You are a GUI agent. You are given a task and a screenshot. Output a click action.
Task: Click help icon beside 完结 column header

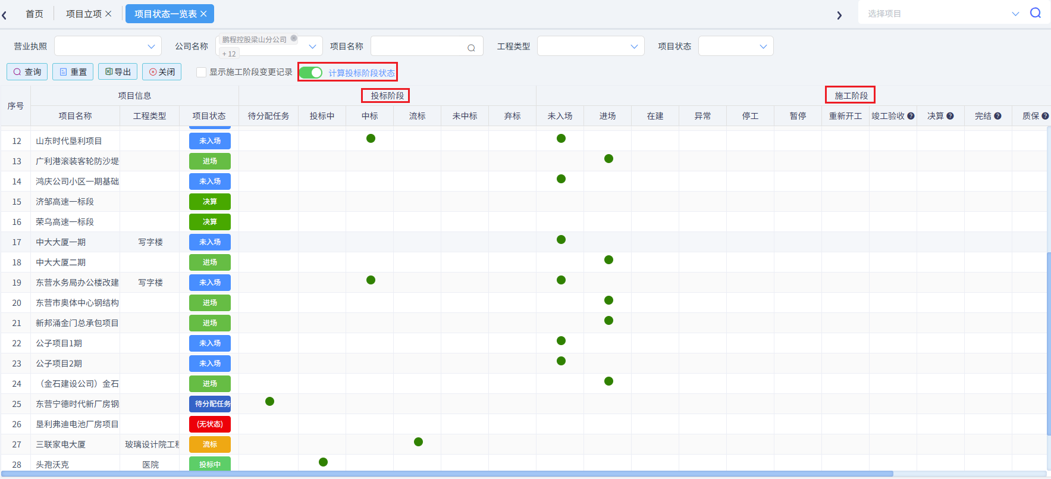(997, 116)
